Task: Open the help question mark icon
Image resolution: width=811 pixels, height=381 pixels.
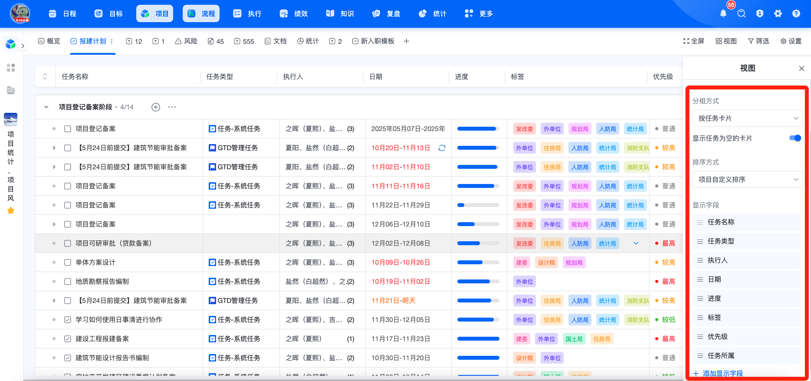Action: pos(796,13)
